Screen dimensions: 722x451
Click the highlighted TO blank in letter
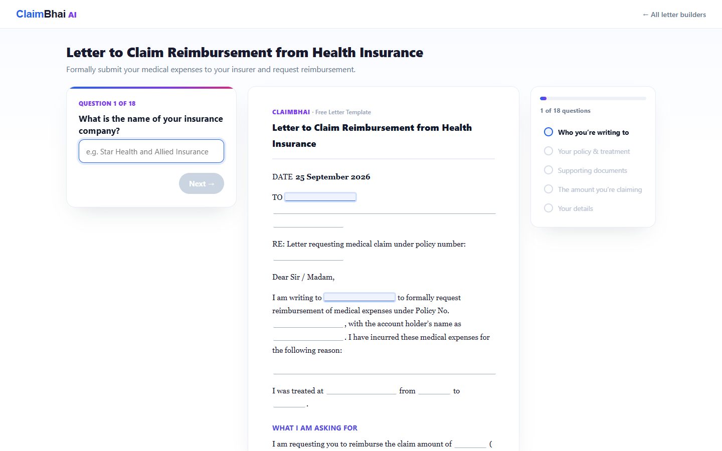click(320, 197)
